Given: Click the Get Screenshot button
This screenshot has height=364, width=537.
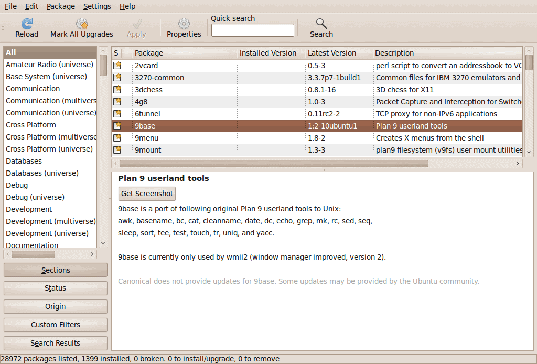Looking at the screenshot, I should click(147, 194).
